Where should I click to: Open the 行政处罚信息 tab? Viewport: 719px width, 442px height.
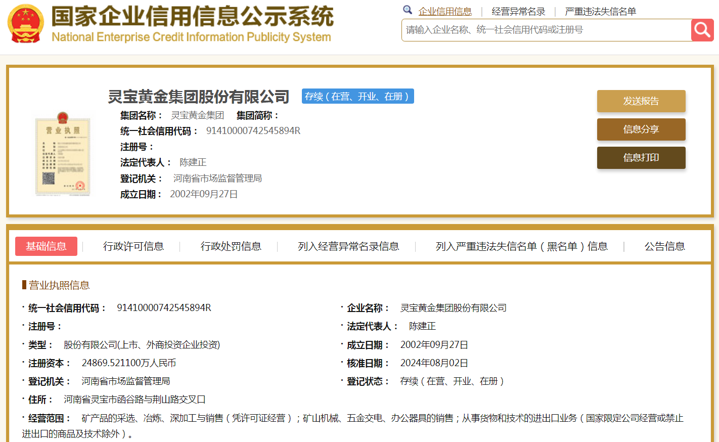pyautogui.click(x=231, y=246)
